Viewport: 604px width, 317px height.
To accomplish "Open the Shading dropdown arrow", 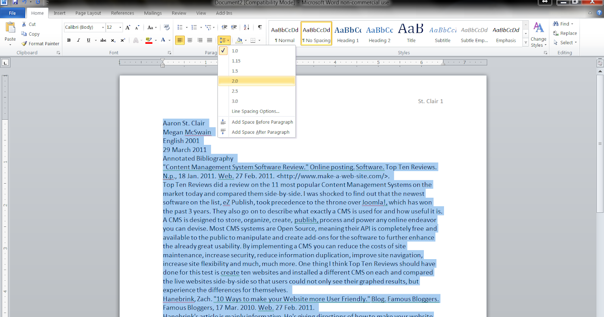I will tap(246, 40).
